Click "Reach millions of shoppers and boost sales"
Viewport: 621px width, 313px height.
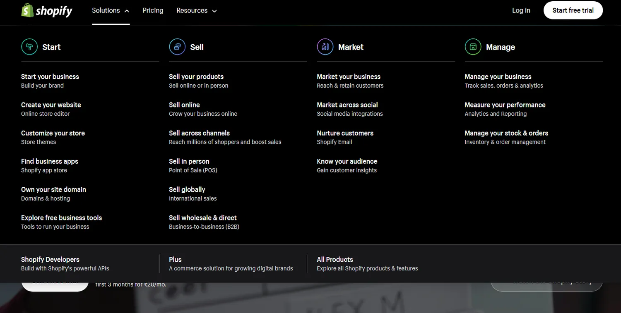(225, 142)
